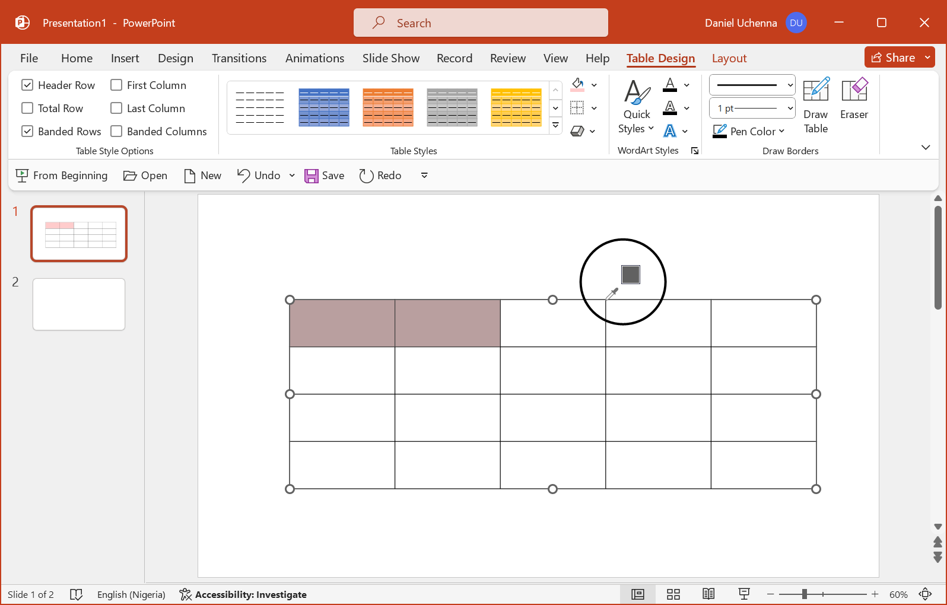Click the Shading paint bucket icon
The image size is (947, 605).
pyautogui.click(x=577, y=85)
